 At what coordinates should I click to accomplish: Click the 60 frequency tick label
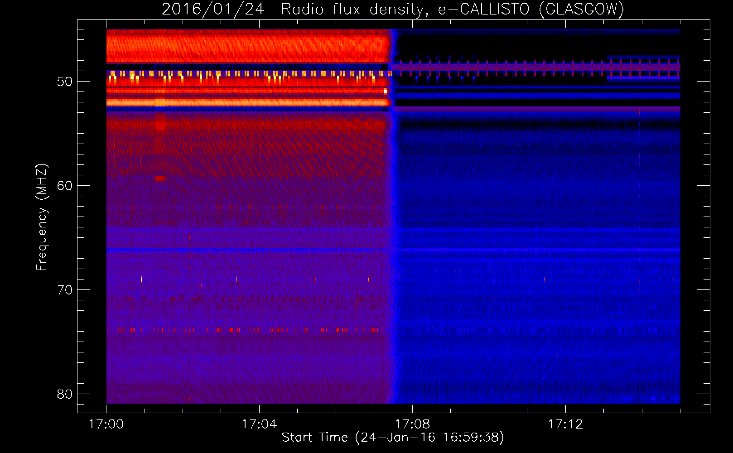pyautogui.click(x=65, y=186)
